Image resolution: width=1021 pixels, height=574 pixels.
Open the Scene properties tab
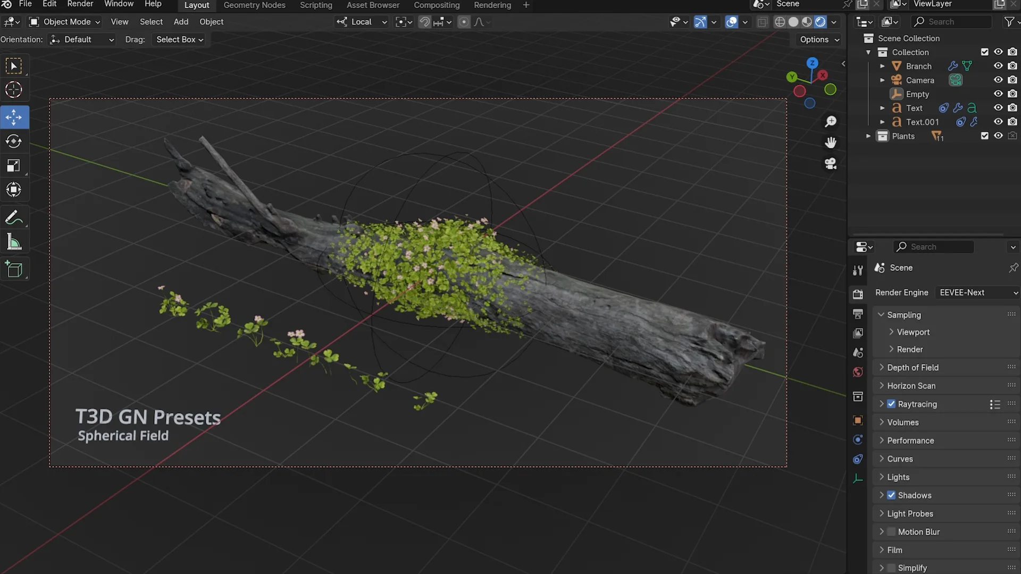(x=858, y=352)
